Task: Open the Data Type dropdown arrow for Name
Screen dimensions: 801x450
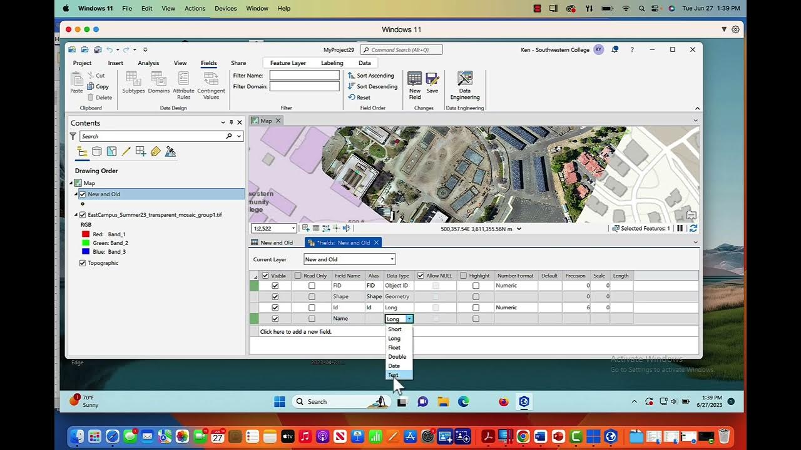Action: point(409,319)
